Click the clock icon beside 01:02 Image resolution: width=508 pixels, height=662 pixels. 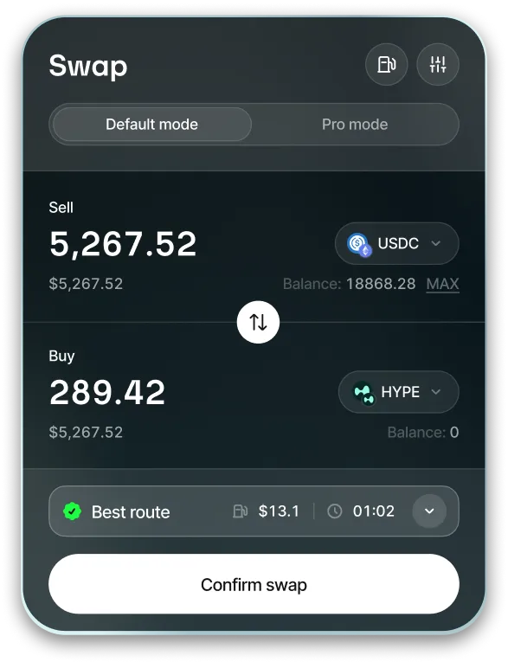334,511
